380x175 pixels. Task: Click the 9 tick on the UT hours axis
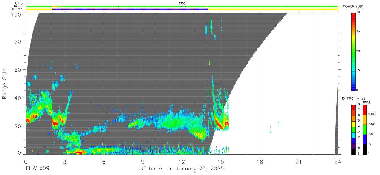pos(143,162)
